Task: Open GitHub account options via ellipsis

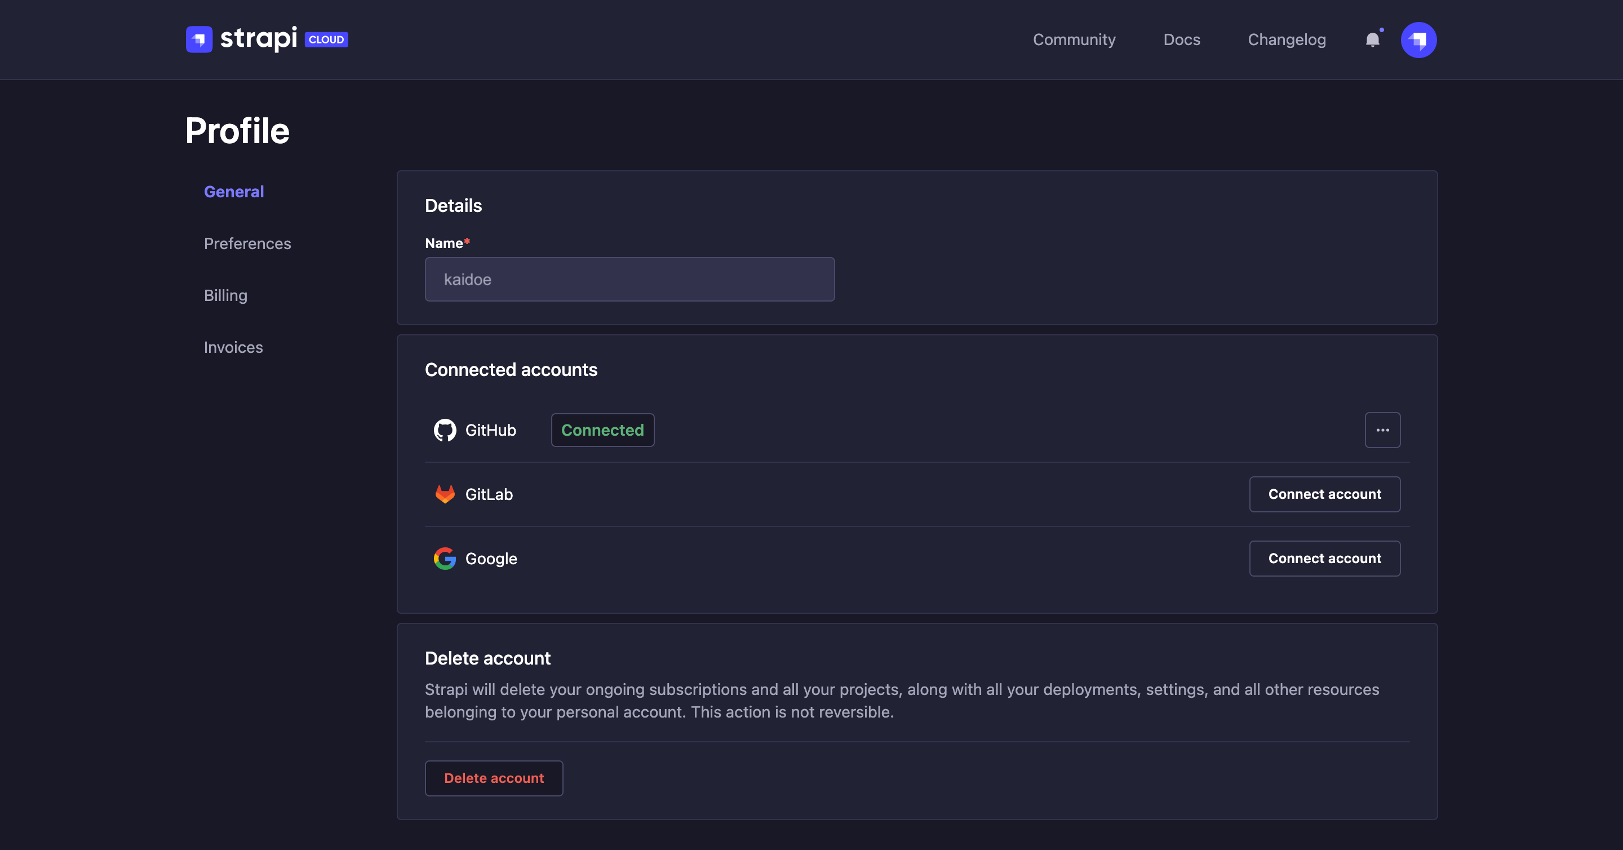Action: 1382,430
